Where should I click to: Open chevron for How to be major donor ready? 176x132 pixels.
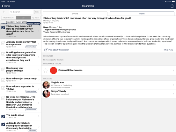(39, 80)
